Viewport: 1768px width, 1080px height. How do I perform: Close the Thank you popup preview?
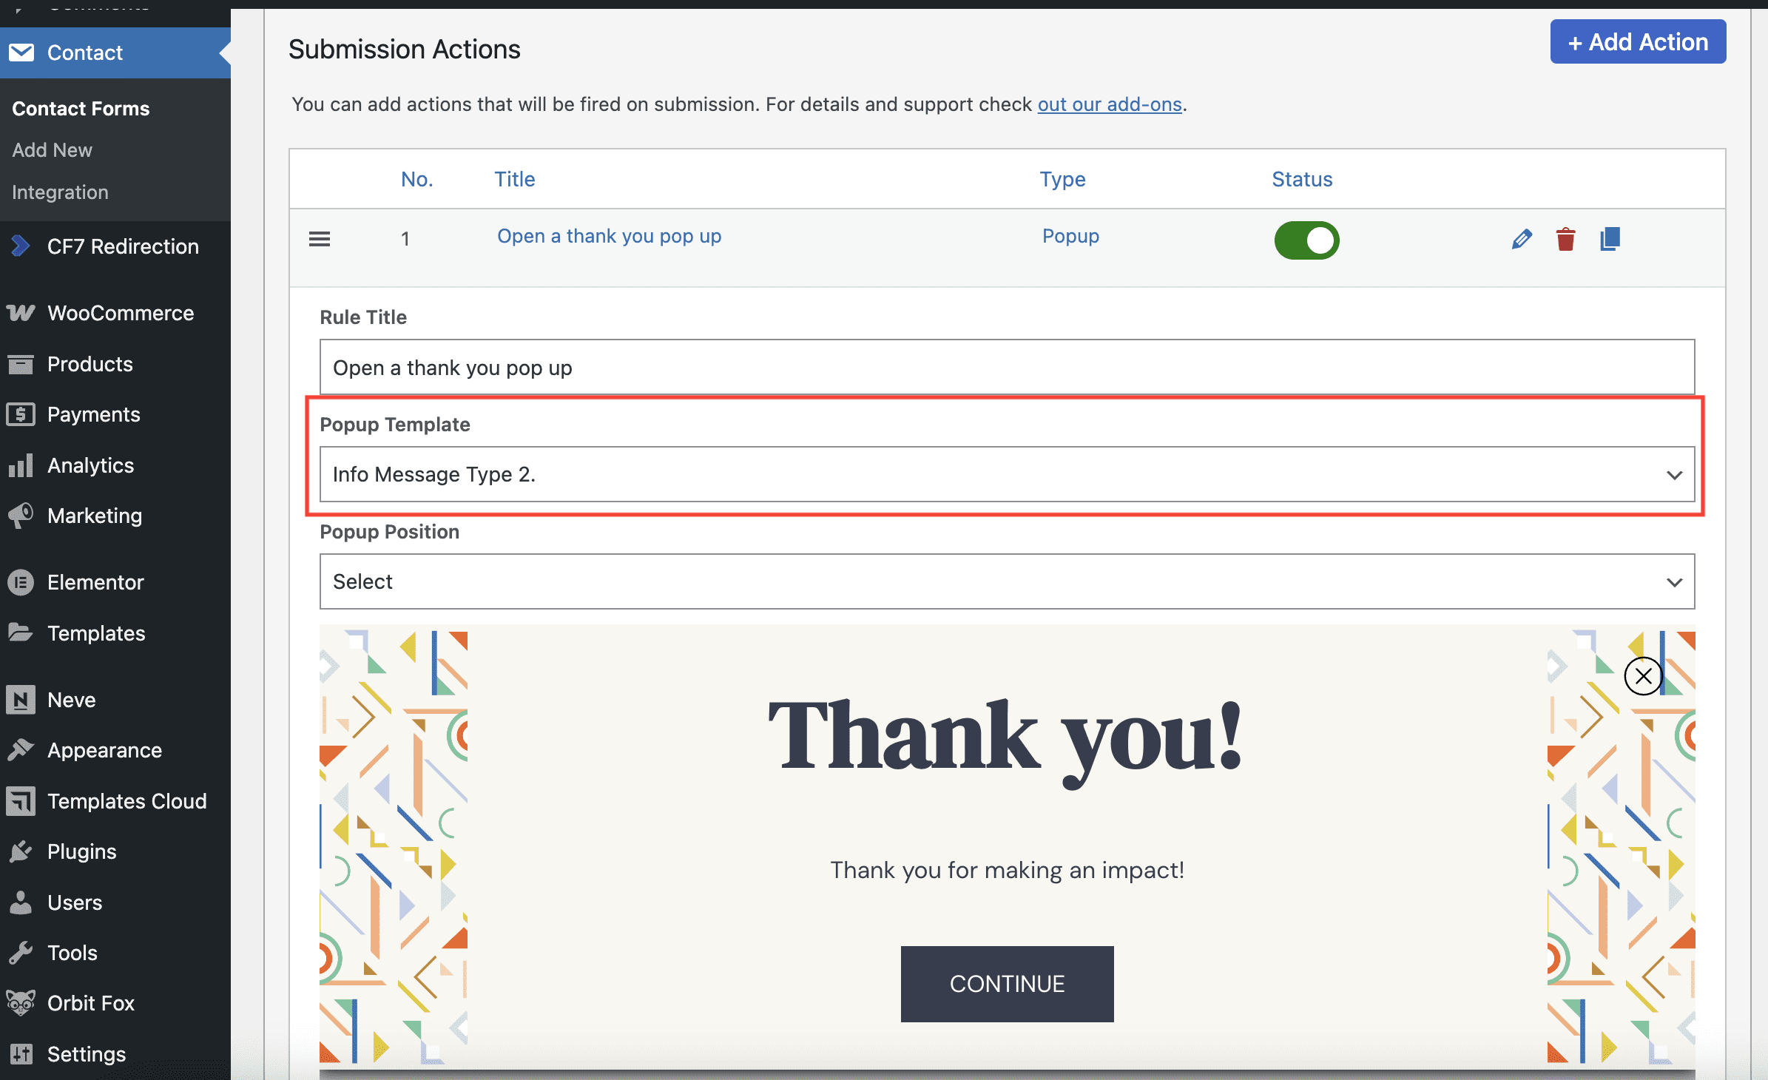[x=1643, y=676]
